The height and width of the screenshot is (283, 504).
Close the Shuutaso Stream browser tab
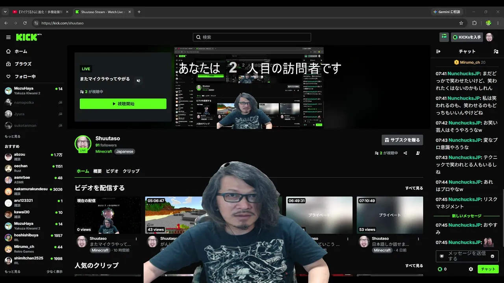(x=129, y=12)
